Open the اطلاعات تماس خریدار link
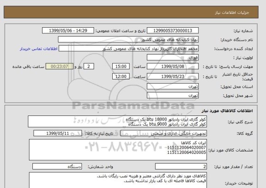Screen dimensions: 266x188 (x=39, y=49)
